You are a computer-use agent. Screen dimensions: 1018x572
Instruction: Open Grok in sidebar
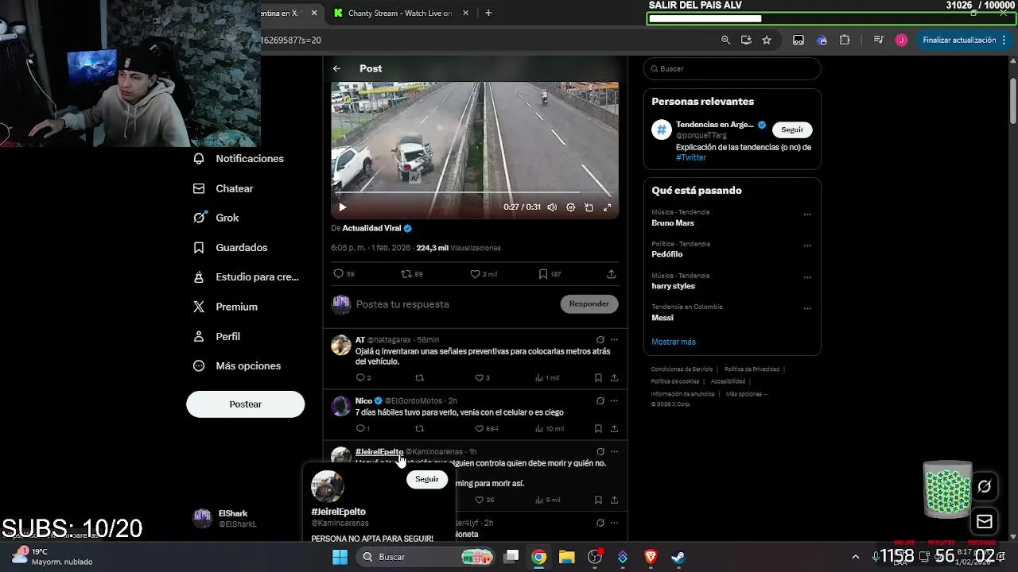pos(216,218)
